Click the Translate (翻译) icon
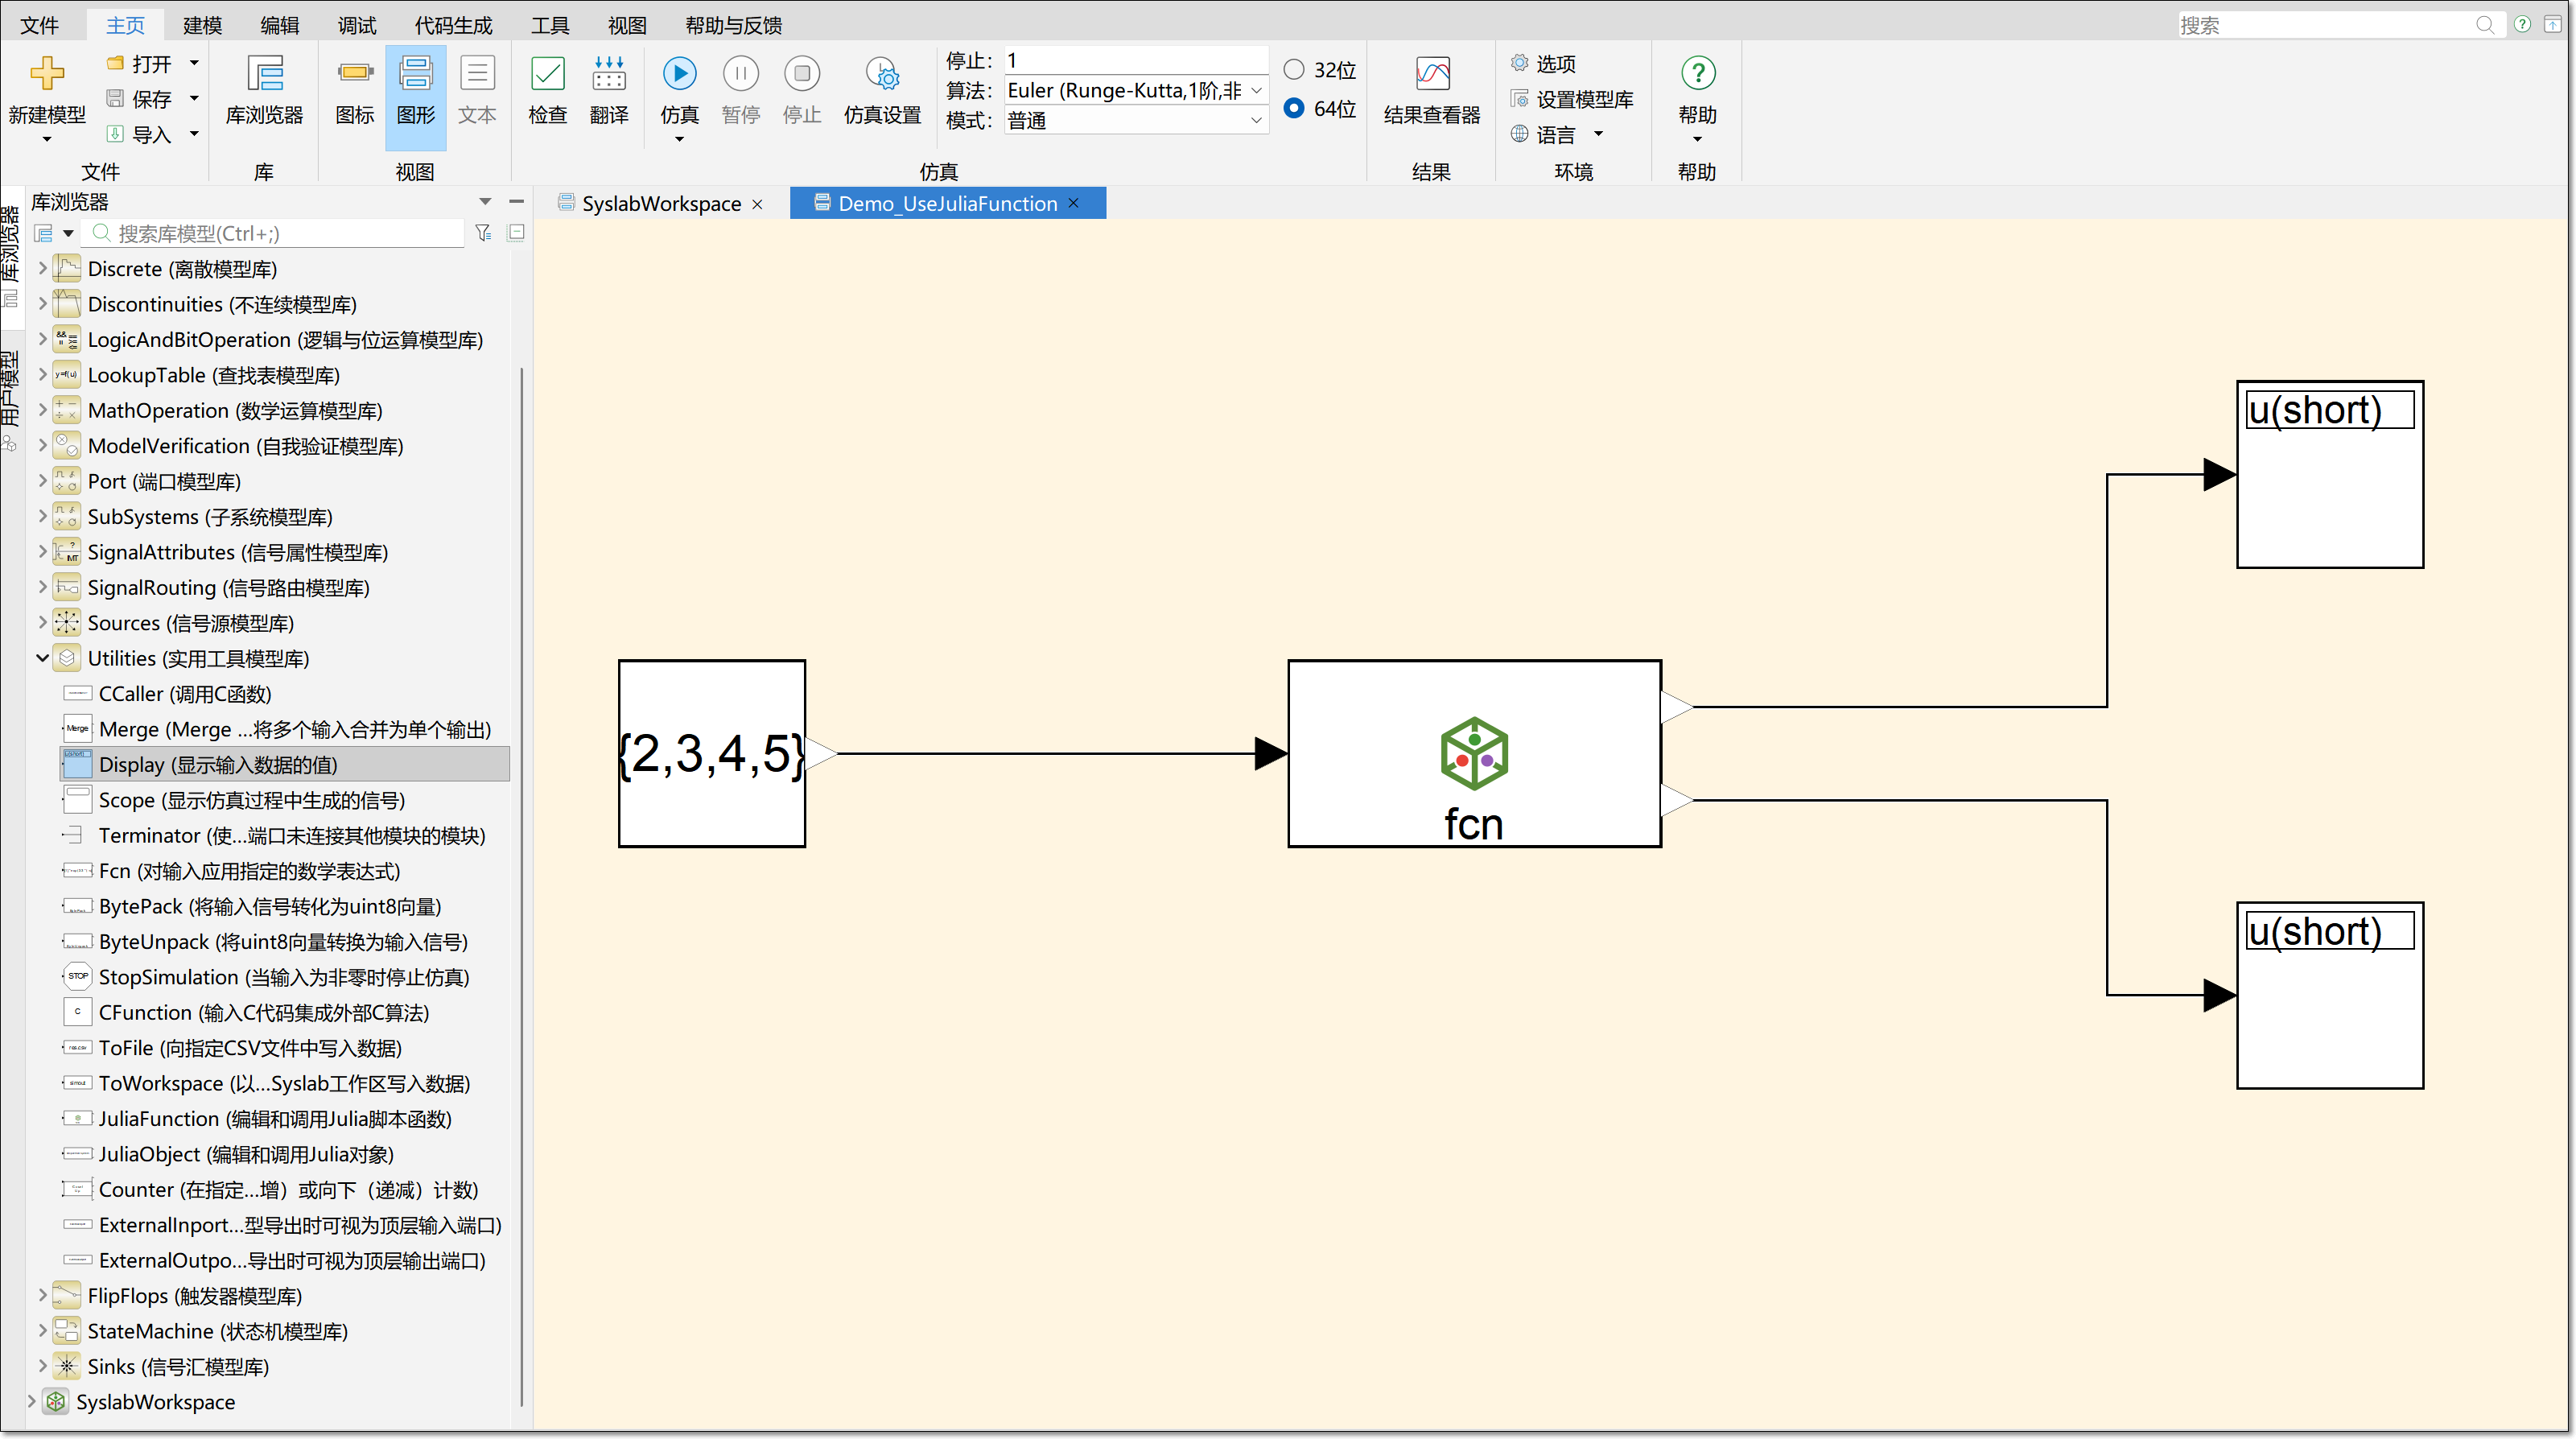The height and width of the screenshot is (1439, 2576). 608,74
